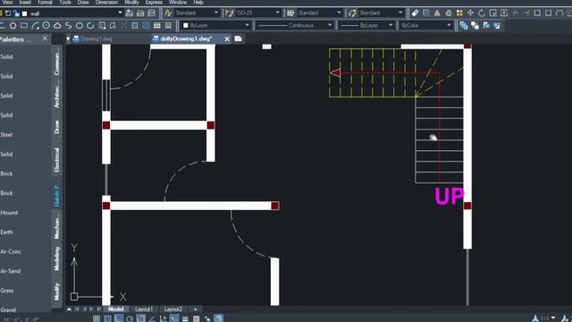Select the Rotate tool
Screen dimensions: 572x322
pos(482,13)
